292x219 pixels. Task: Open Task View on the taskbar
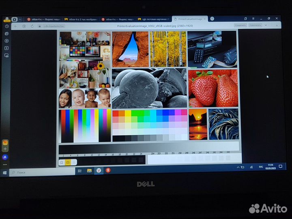(80, 171)
